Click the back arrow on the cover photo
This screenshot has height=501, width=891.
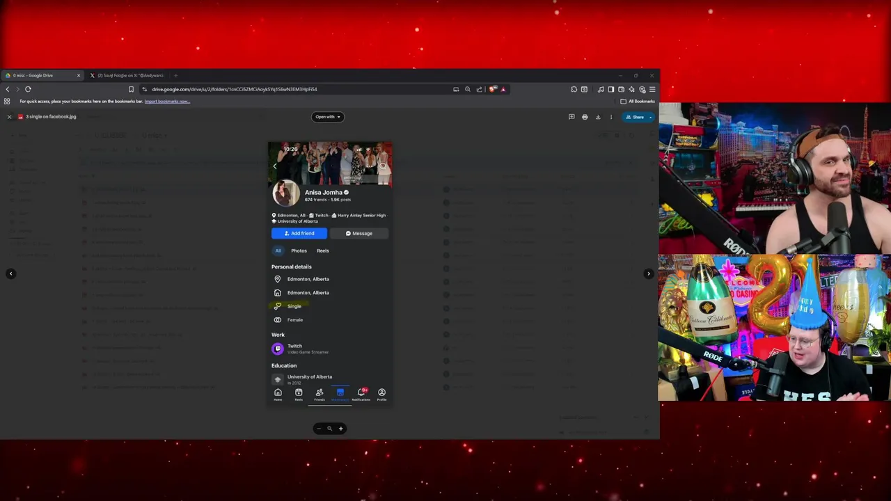click(x=275, y=166)
